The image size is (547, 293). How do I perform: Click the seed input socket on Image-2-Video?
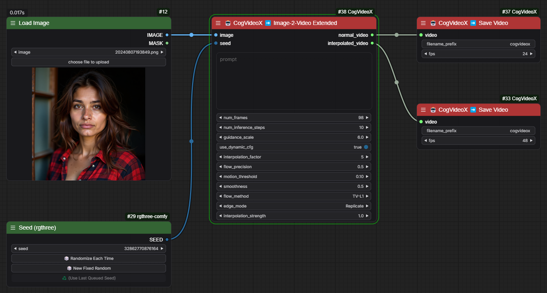[x=216, y=43]
